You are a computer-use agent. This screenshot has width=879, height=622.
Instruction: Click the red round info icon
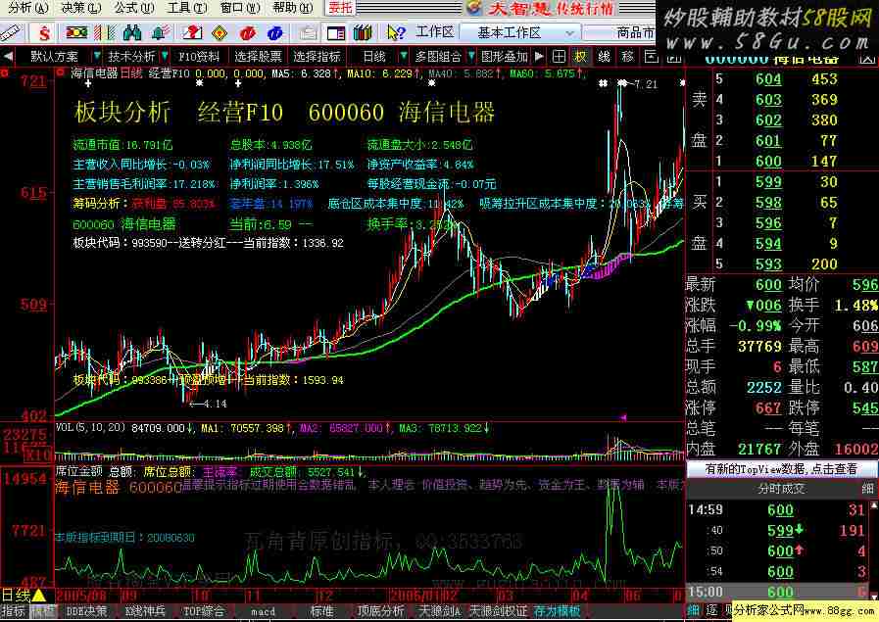click(x=247, y=33)
